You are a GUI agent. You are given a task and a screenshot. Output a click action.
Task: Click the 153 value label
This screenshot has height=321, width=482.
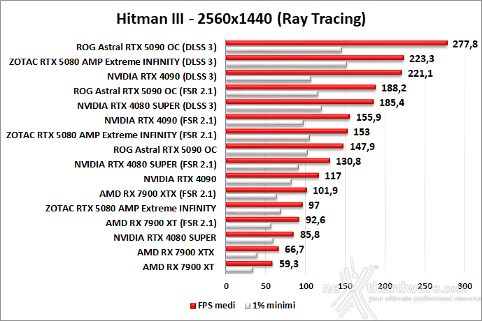click(362, 132)
